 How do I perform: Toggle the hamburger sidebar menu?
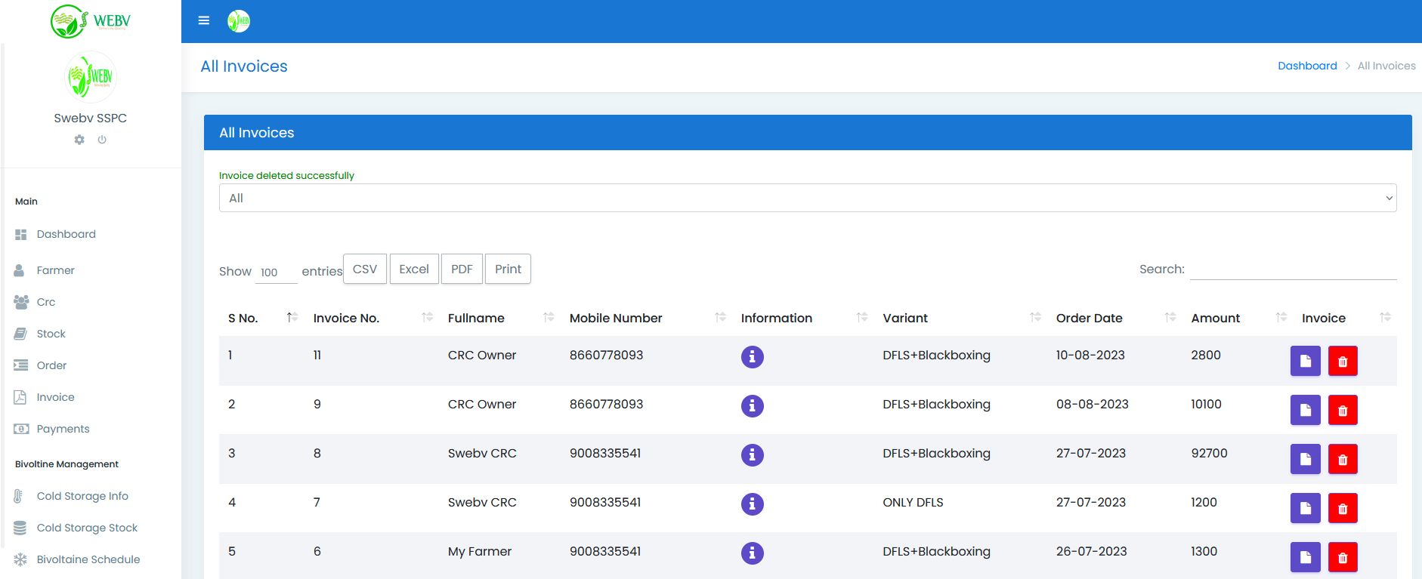[204, 21]
